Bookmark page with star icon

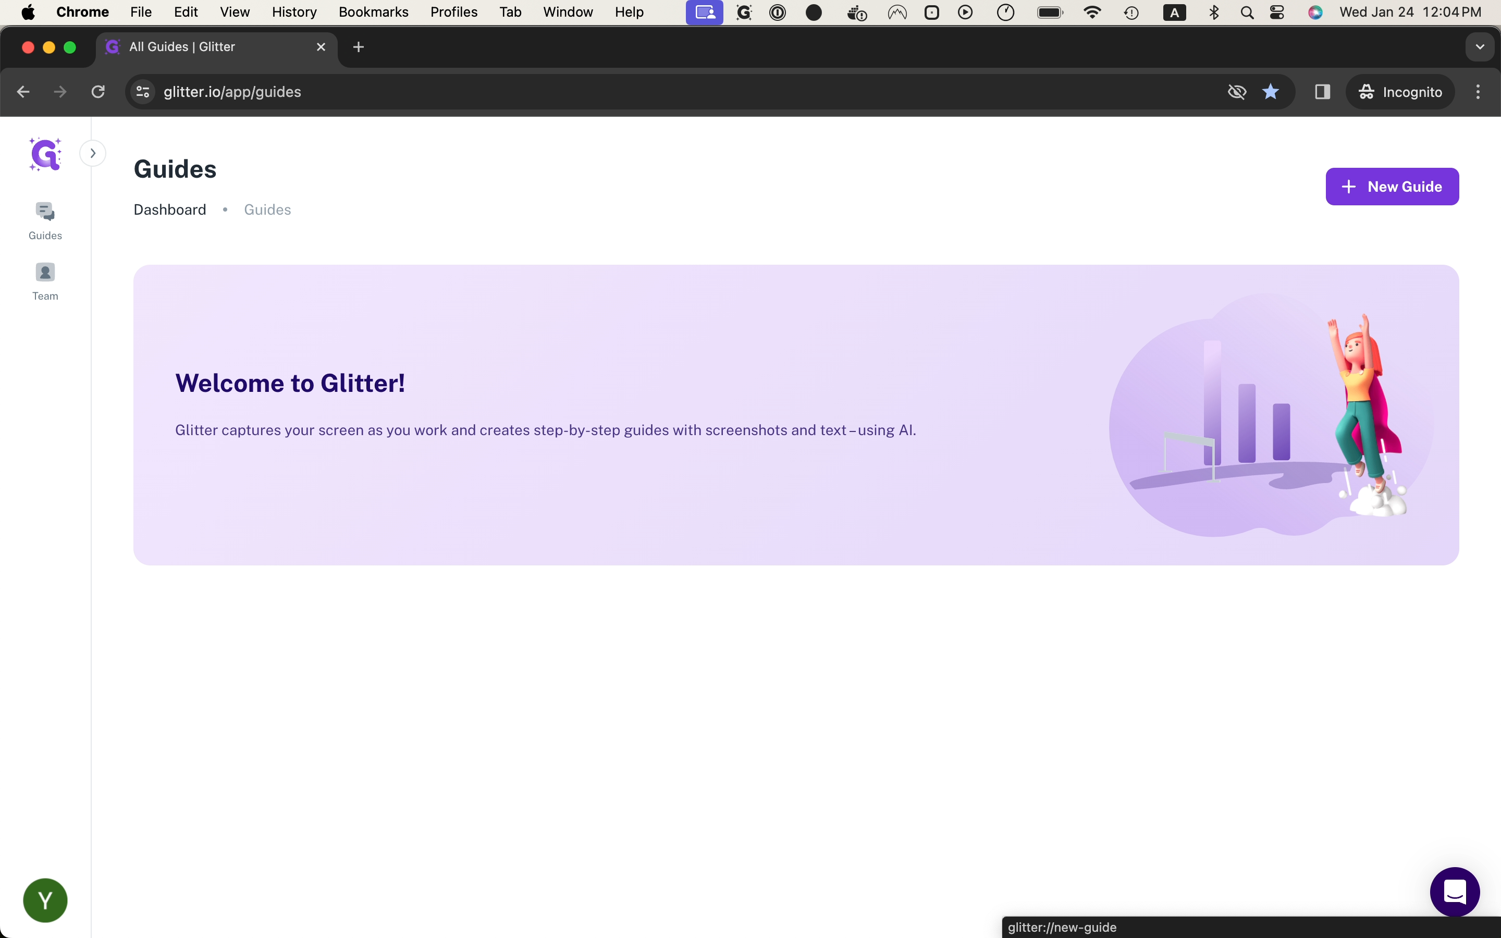point(1270,92)
